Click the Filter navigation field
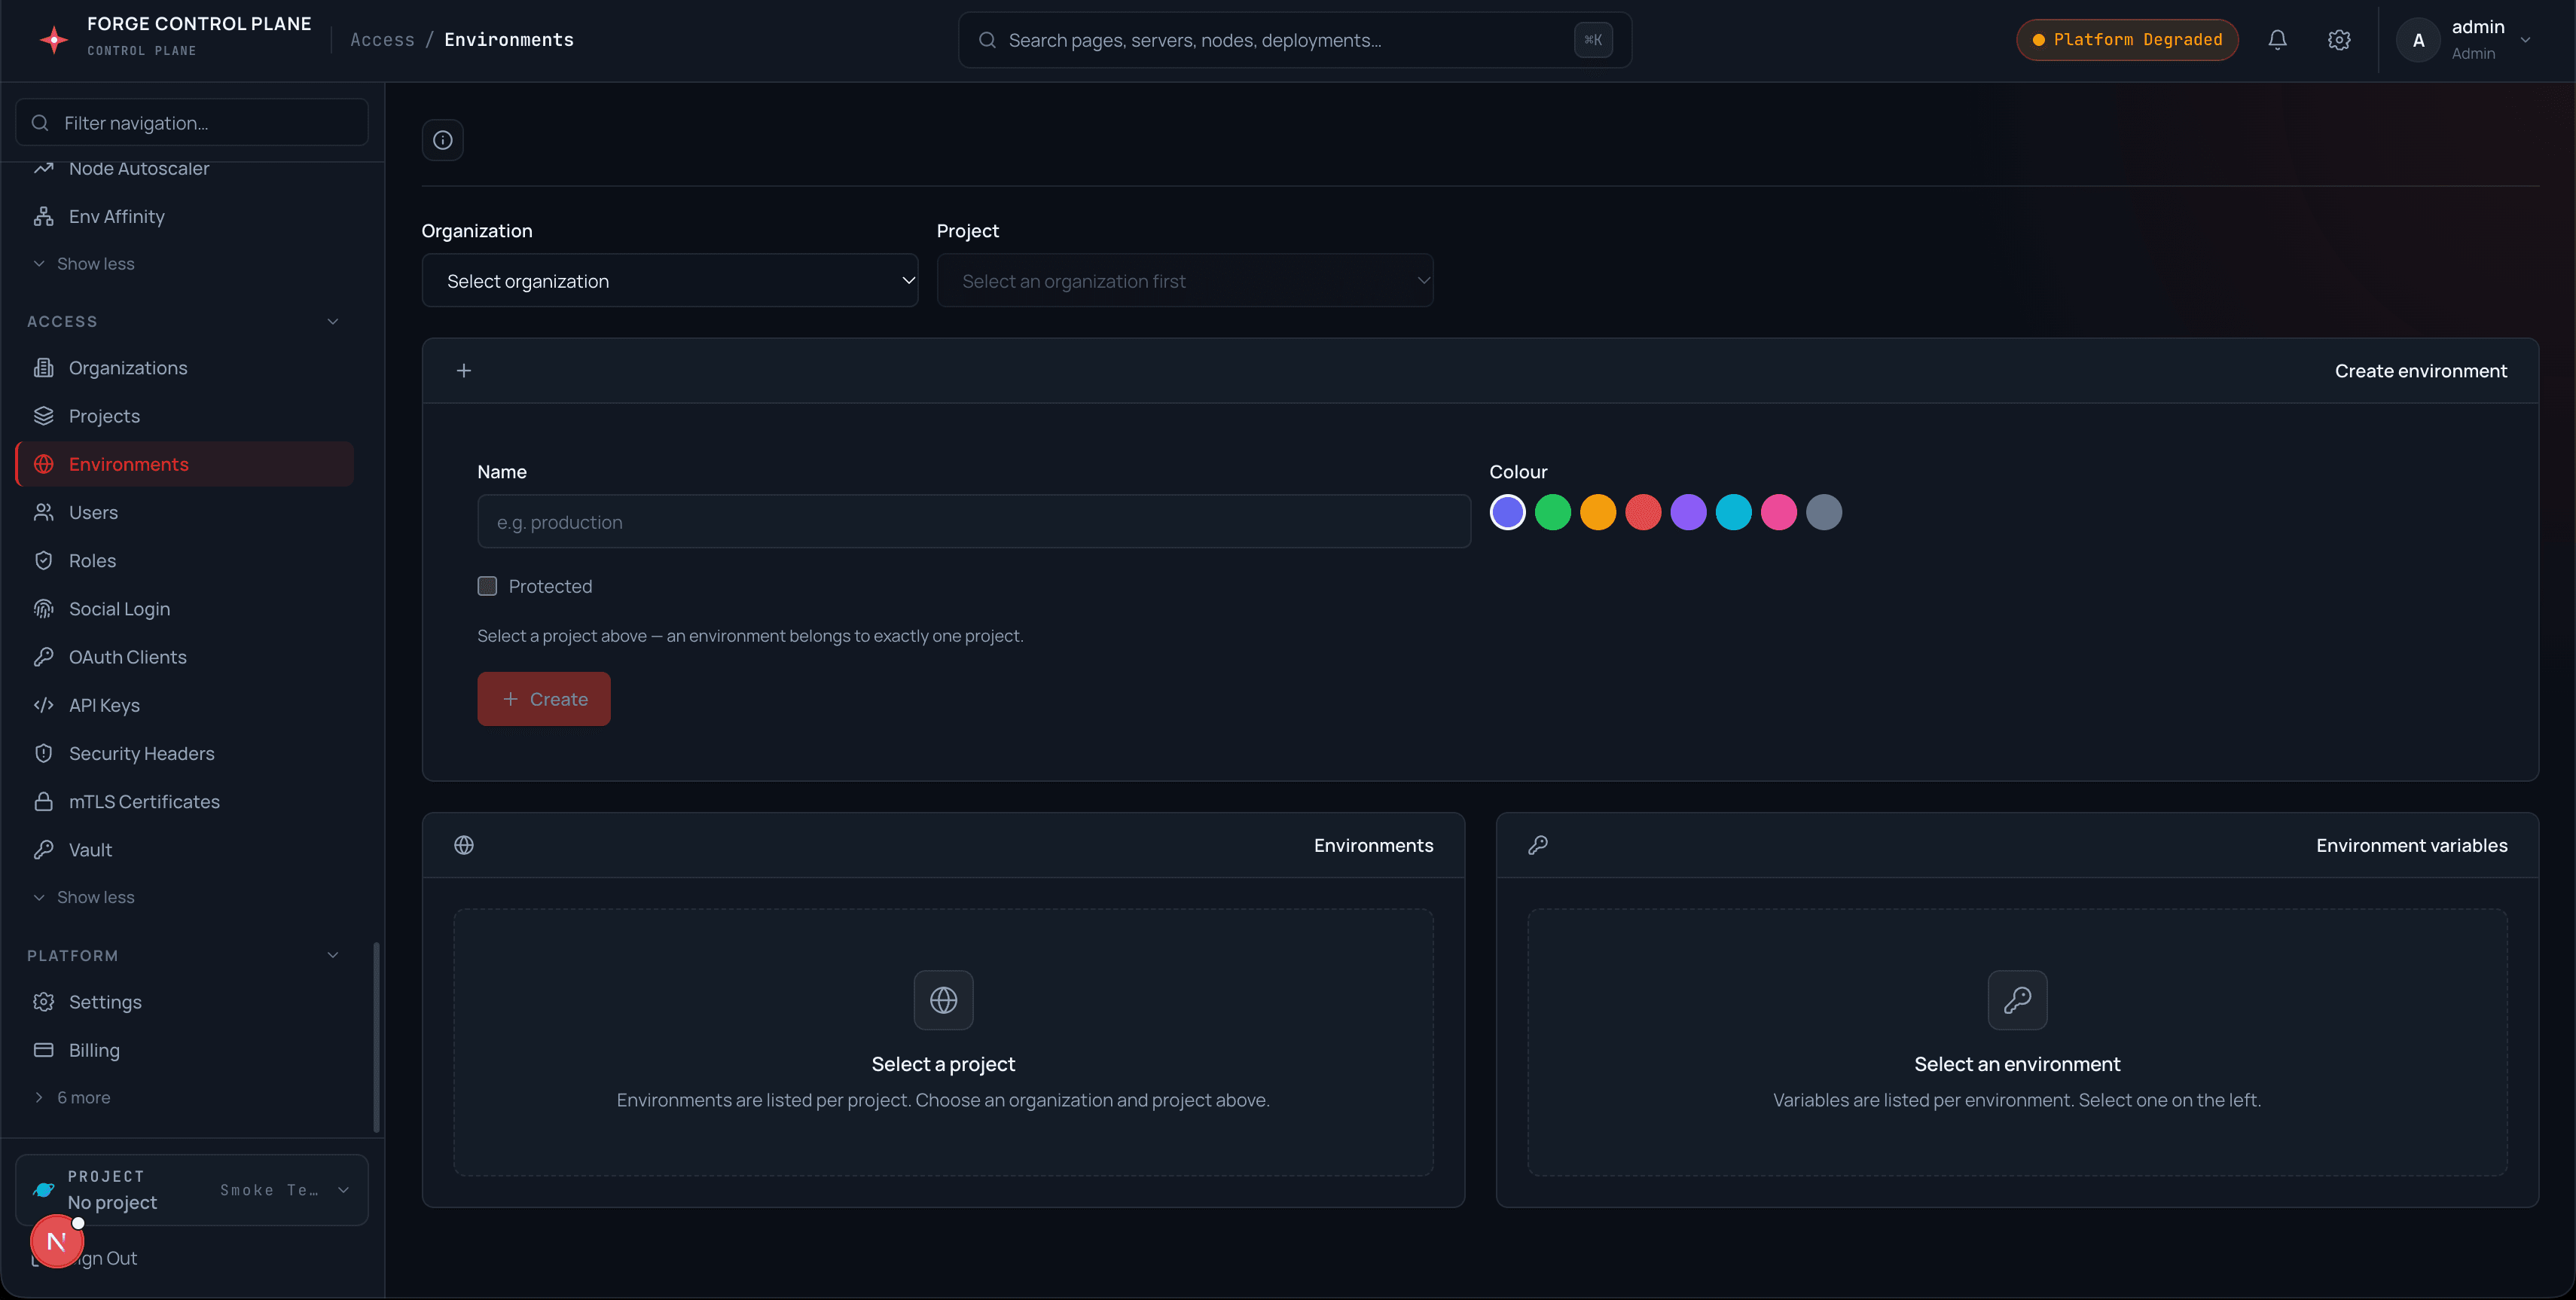Image resolution: width=2576 pixels, height=1300 pixels. [x=192, y=122]
